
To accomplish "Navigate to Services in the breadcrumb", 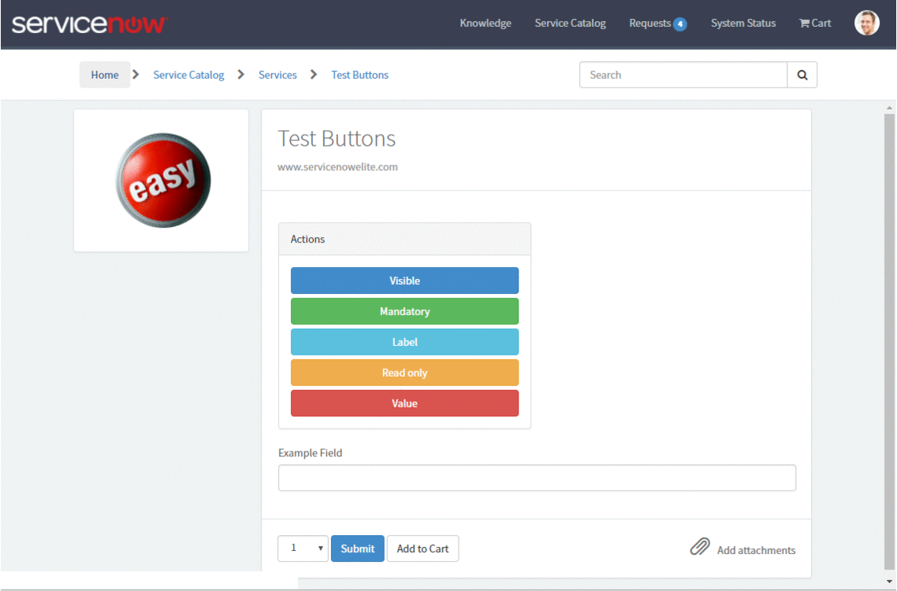I will tap(277, 74).
